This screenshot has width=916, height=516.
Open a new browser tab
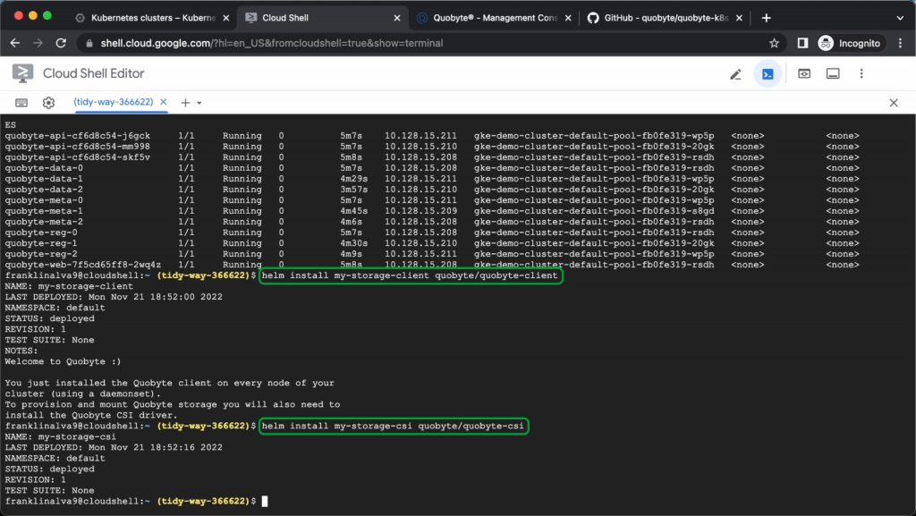pyautogui.click(x=767, y=18)
